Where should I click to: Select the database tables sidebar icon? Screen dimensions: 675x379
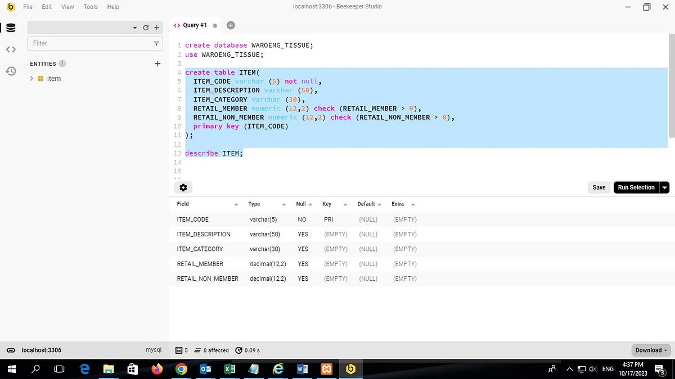click(x=11, y=28)
